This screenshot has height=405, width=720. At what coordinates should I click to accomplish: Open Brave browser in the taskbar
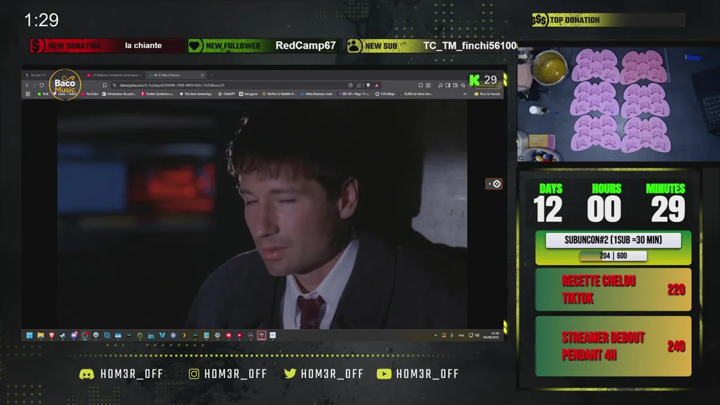(51, 335)
